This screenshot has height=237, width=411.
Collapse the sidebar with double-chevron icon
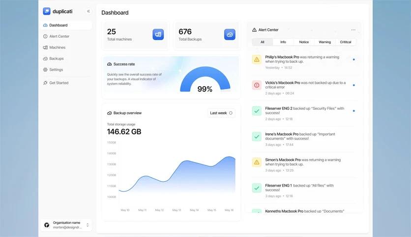pos(88,11)
